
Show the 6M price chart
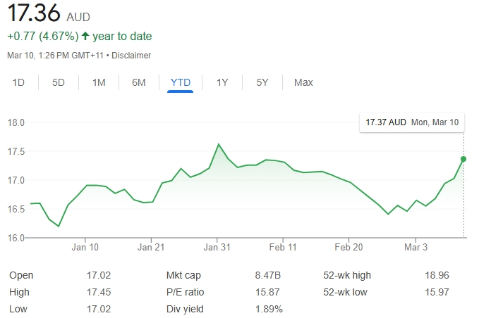(139, 82)
